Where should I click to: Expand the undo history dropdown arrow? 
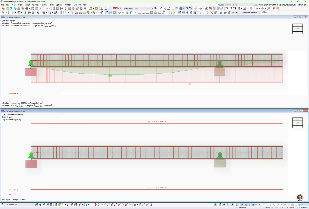click(44, 8)
